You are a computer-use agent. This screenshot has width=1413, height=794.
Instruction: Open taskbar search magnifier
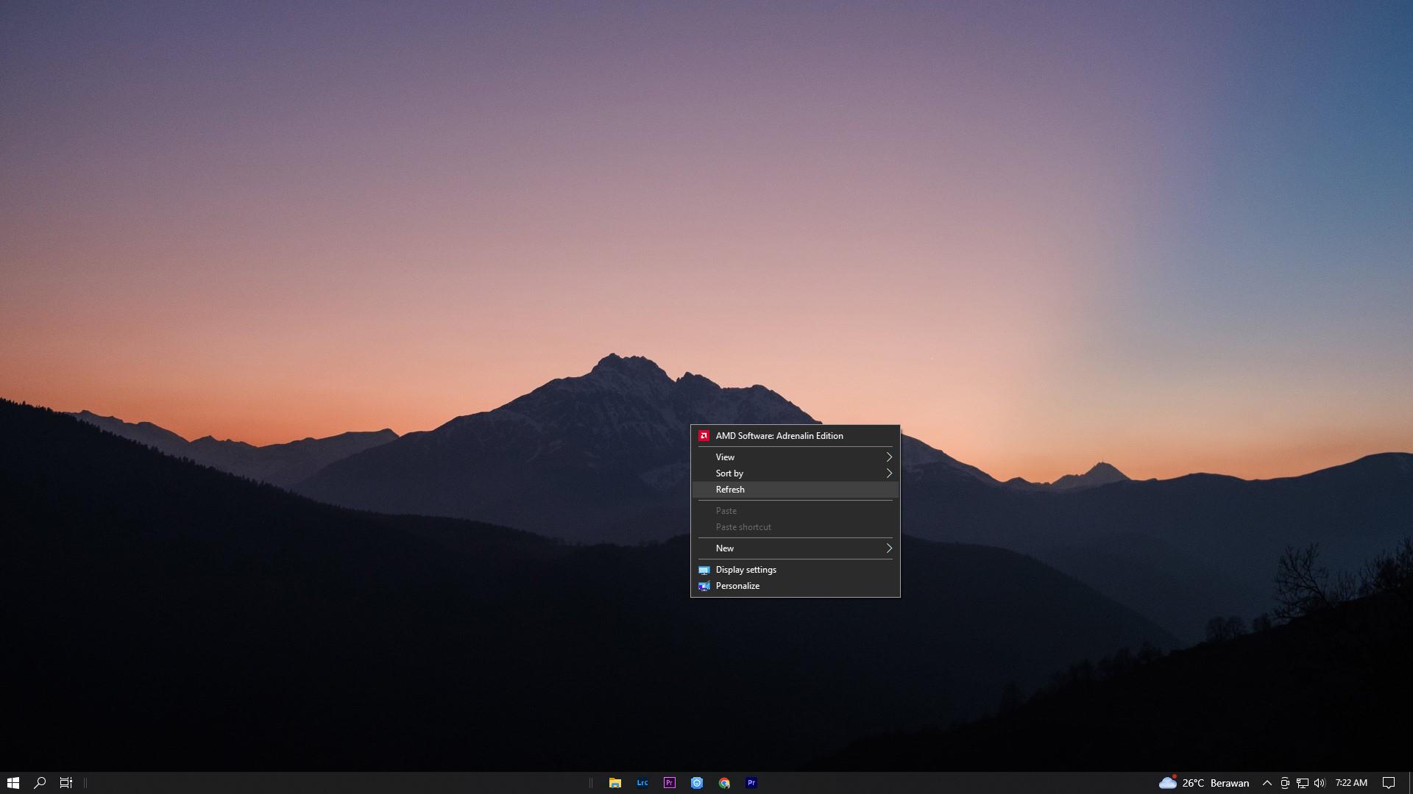40,783
